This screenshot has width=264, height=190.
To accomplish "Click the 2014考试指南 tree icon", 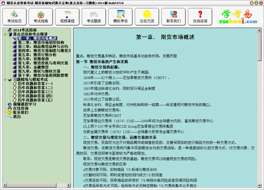I will [10, 30].
